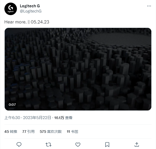156x149 pixels.
Task: Open the 11 书签 bookmarks count
Action: point(73,132)
